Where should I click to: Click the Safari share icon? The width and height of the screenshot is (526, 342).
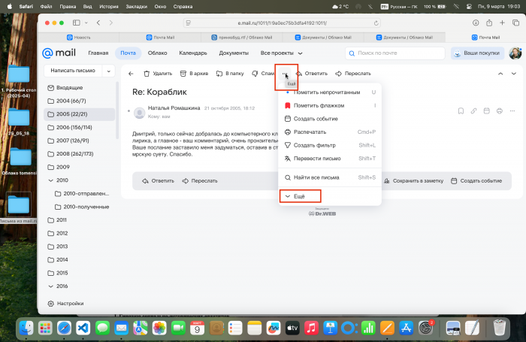(489, 23)
